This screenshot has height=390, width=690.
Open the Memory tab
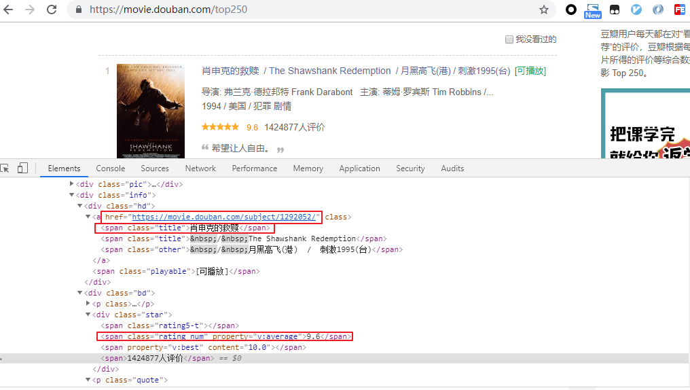[308, 168]
